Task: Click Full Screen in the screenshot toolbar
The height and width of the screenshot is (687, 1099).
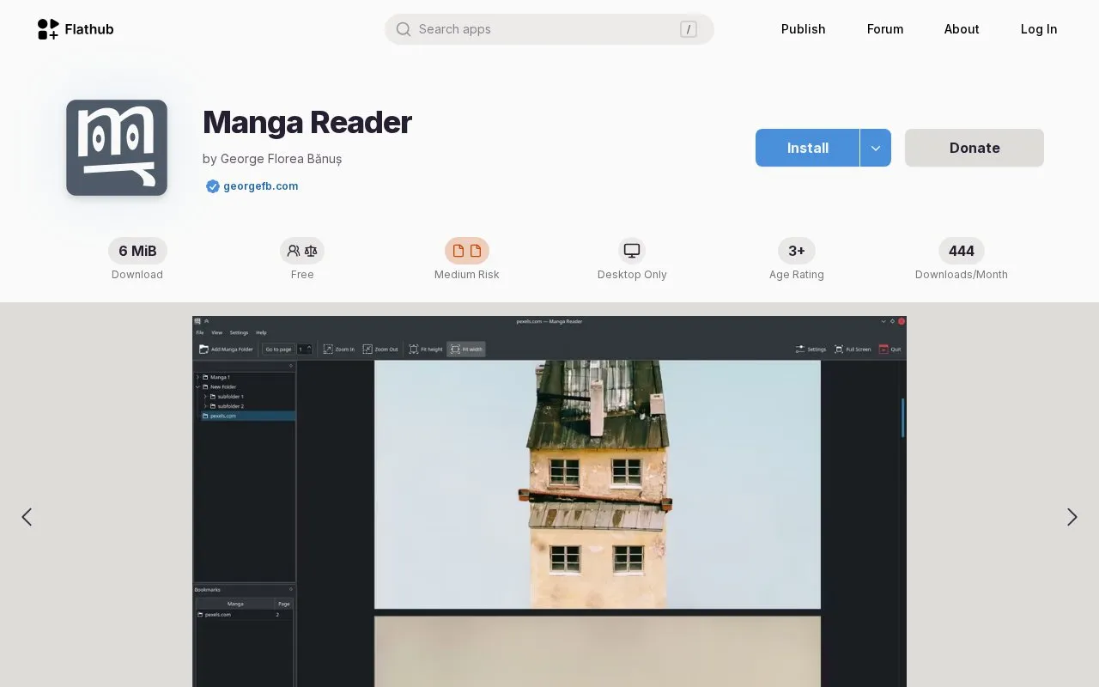Action: 853,350
